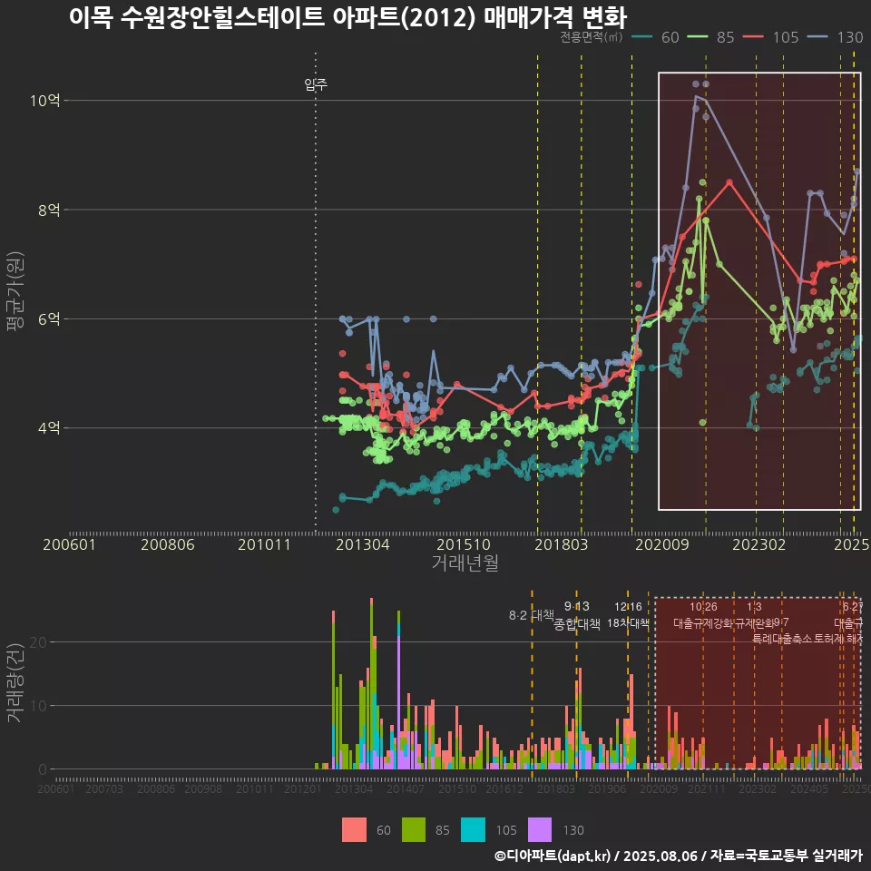The image size is (871, 871).
Task: Click the 12·16 18차대책 annotation
Action: click(x=628, y=615)
